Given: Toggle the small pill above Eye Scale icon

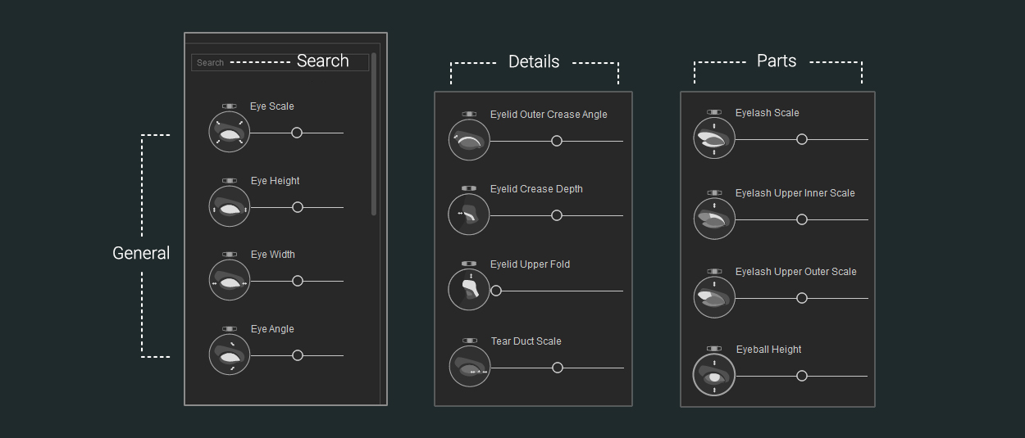Looking at the screenshot, I should tap(229, 106).
